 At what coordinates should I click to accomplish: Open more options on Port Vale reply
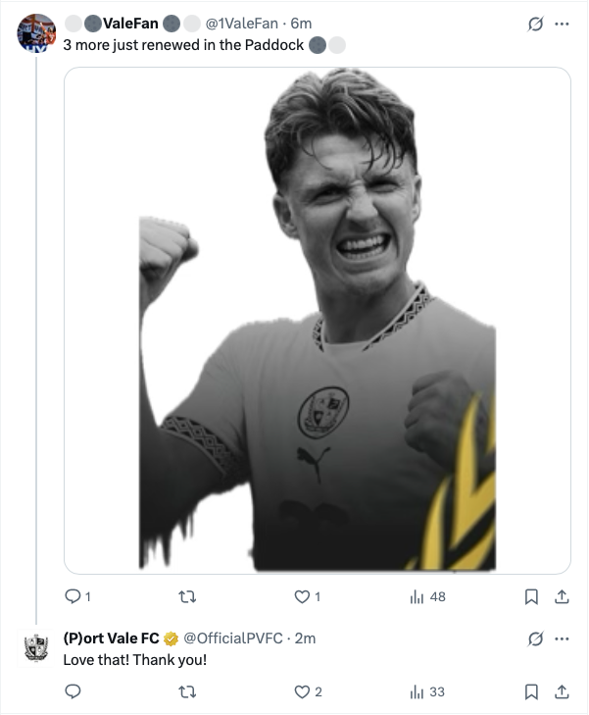(562, 638)
